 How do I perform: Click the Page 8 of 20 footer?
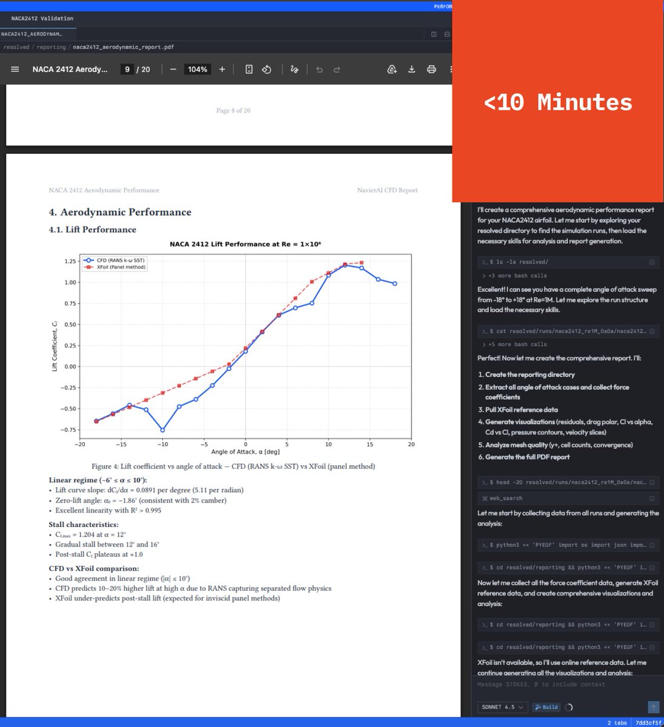[233, 110]
